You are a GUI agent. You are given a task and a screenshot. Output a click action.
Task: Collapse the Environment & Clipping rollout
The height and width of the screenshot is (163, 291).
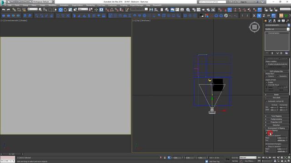(x=276, y=128)
